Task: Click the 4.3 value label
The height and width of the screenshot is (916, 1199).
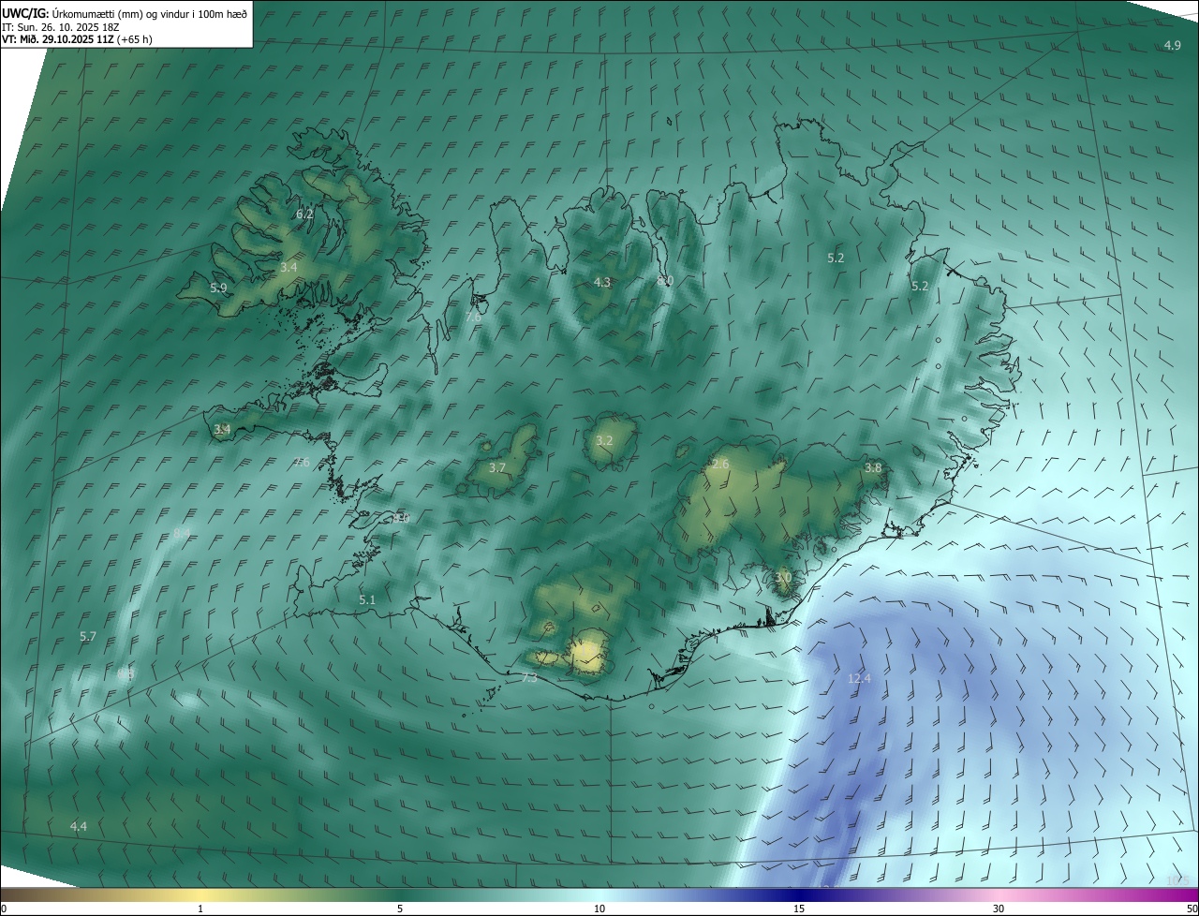Action: click(602, 282)
